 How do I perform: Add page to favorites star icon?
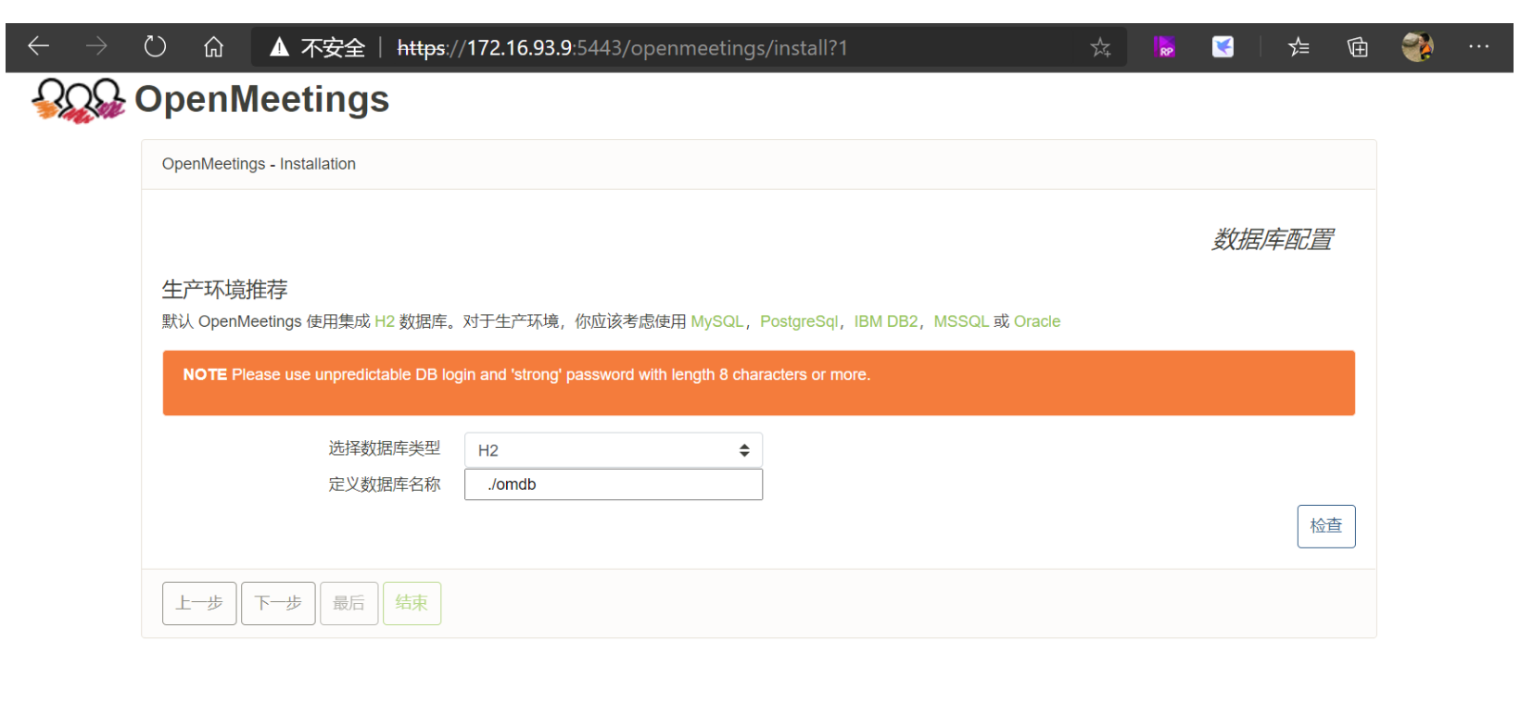click(x=1100, y=47)
